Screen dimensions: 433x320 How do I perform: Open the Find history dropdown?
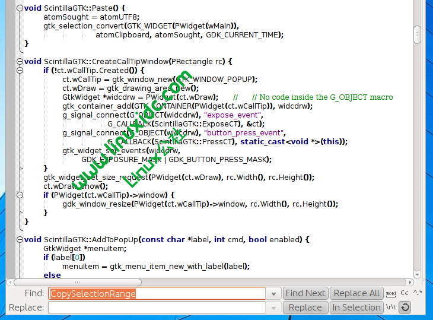tap(273, 293)
